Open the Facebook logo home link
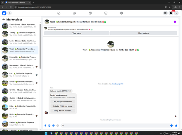182x135 pixels. point(4,13)
